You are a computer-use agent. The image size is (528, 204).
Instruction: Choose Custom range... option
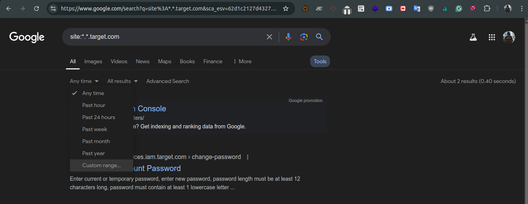click(x=101, y=165)
